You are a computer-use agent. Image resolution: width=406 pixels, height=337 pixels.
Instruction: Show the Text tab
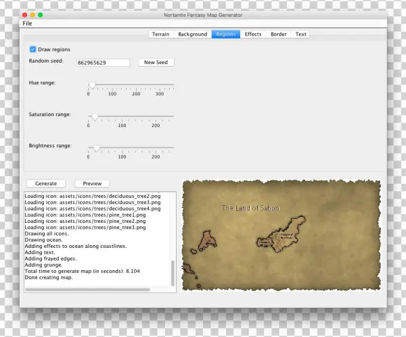[x=300, y=34]
